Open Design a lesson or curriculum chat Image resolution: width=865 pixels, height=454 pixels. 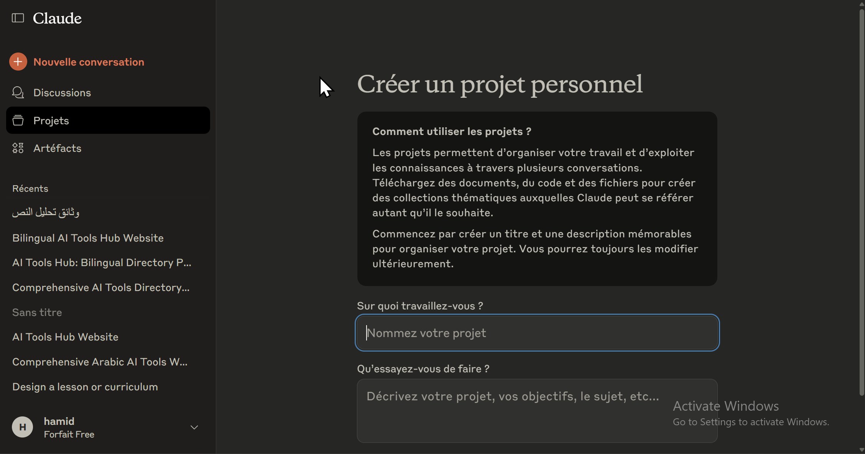(85, 387)
